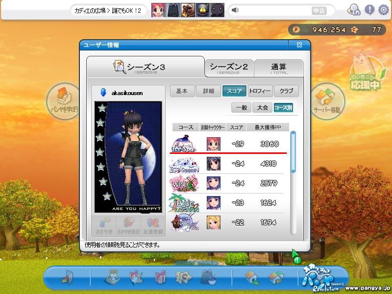Open the my room house icon in bottom bar
Viewport: 392px width, 294px height.
coord(252,277)
